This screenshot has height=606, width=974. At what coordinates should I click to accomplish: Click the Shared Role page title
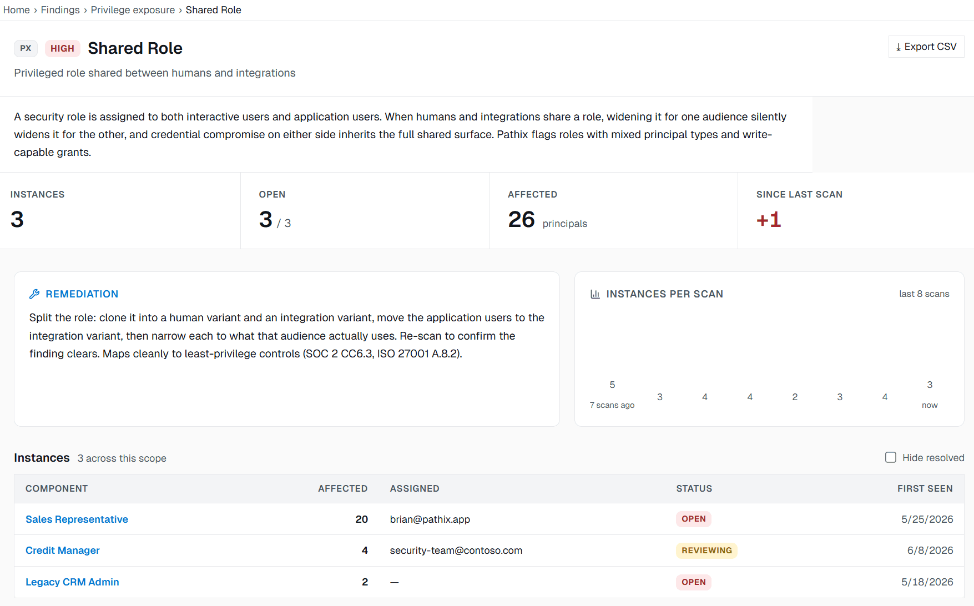[x=135, y=48]
